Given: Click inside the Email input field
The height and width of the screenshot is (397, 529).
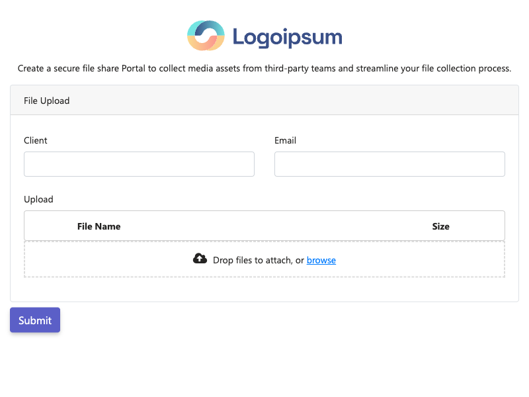Looking at the screenshot, I should coord(389,164).
